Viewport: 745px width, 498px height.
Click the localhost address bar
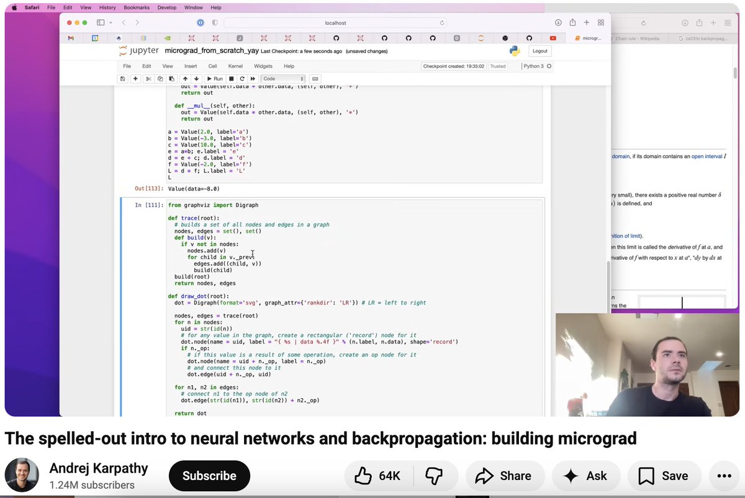(x=335, y=22)
